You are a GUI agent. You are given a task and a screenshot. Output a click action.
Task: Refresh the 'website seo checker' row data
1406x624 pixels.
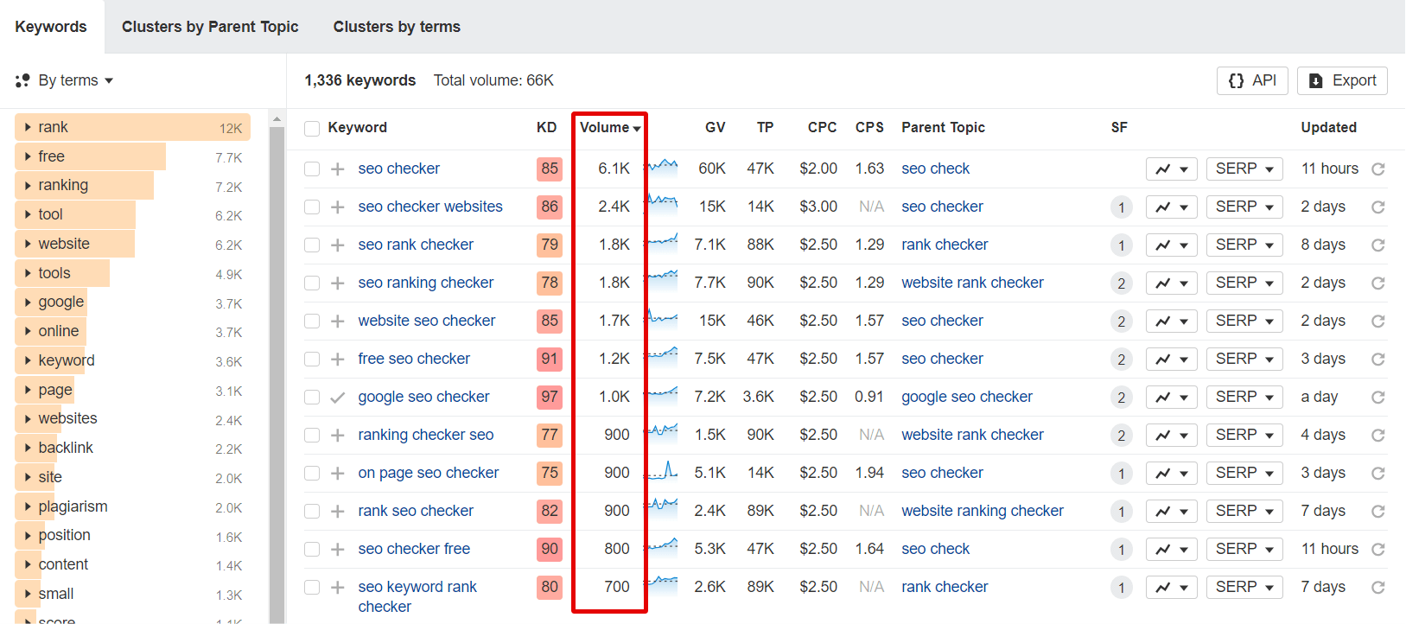(x=1378, y=322)
